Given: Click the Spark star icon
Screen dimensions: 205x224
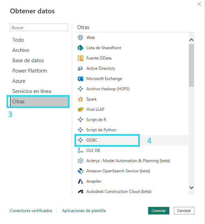Looking at the screenshot, I should coord(80,99).
